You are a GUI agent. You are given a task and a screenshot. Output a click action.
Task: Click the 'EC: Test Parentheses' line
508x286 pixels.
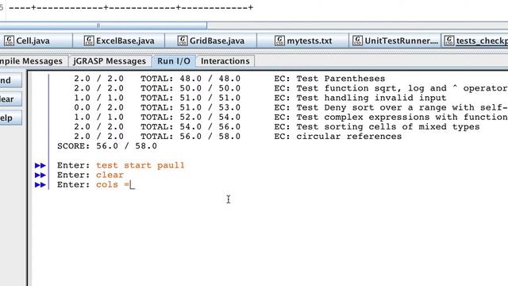click(329, 79)
